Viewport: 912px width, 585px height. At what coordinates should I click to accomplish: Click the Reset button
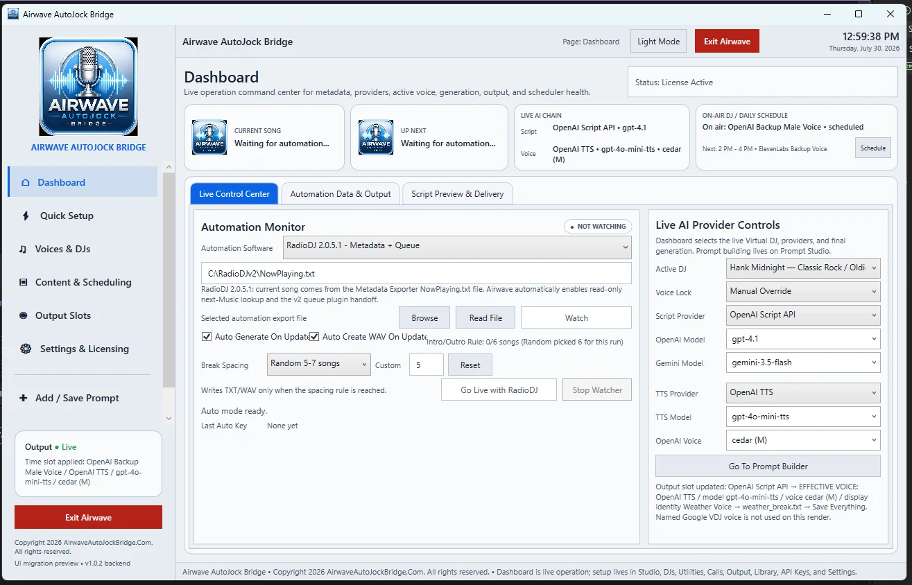pyautogui.click(x=470, y=365)
